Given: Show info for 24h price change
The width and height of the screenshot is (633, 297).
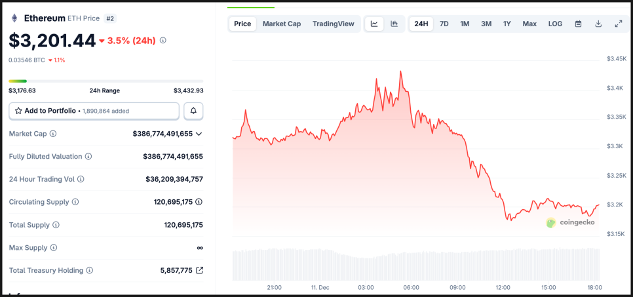Looking at the screenshot, I should tap(163, 41).
